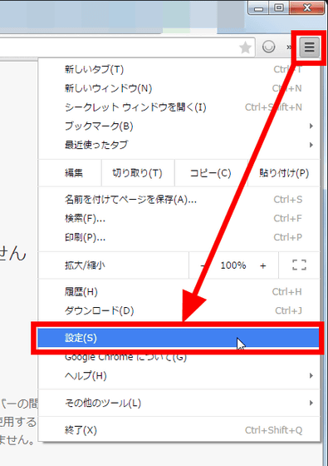Click the round extension icon in toolbar
Viewport: 328px width, 466px height.
coord(268,47)
